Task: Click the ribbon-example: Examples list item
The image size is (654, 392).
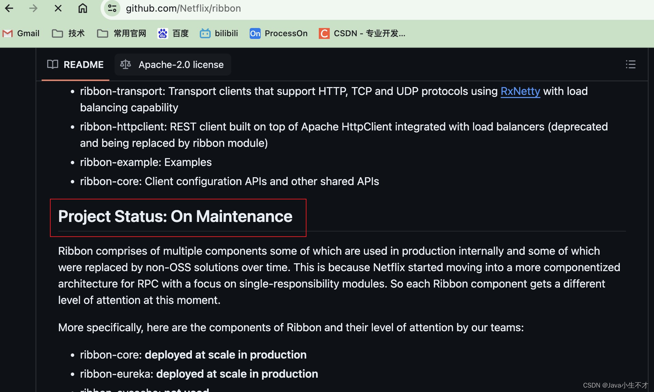Action: [146, 162]
